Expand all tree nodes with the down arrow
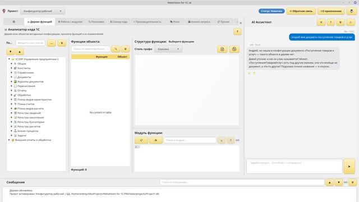Image resolution: width=359 pixels, height=202 pixels. coord(10,52)
